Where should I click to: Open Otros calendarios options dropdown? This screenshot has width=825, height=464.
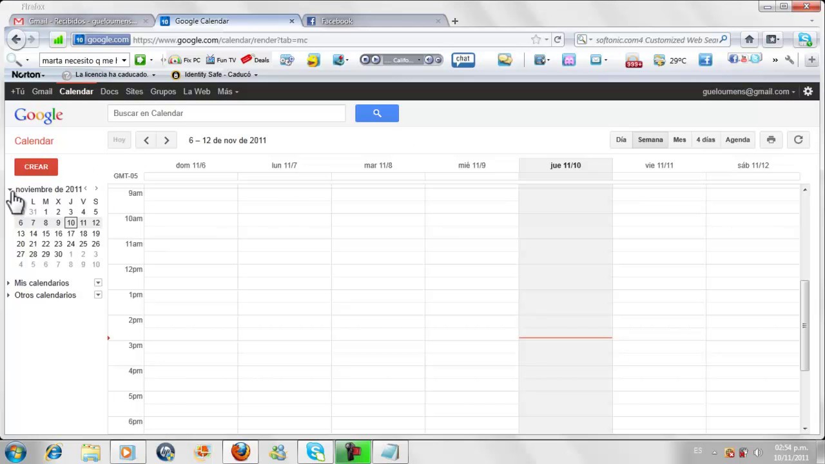click(98, 295)
